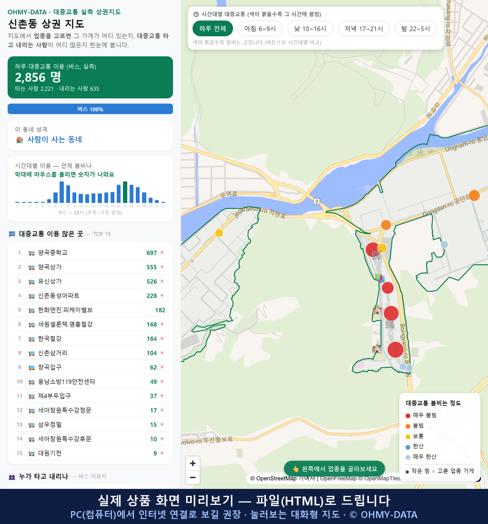
Task: Click the 창곡입구 stop name
Action: [50, 367]
